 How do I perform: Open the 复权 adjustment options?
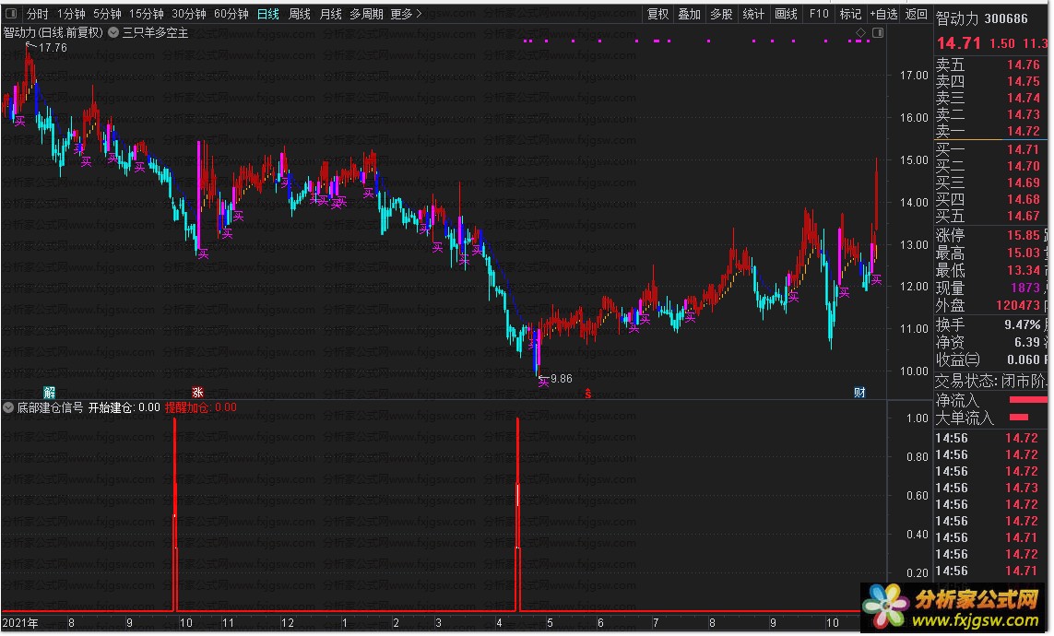657,14
